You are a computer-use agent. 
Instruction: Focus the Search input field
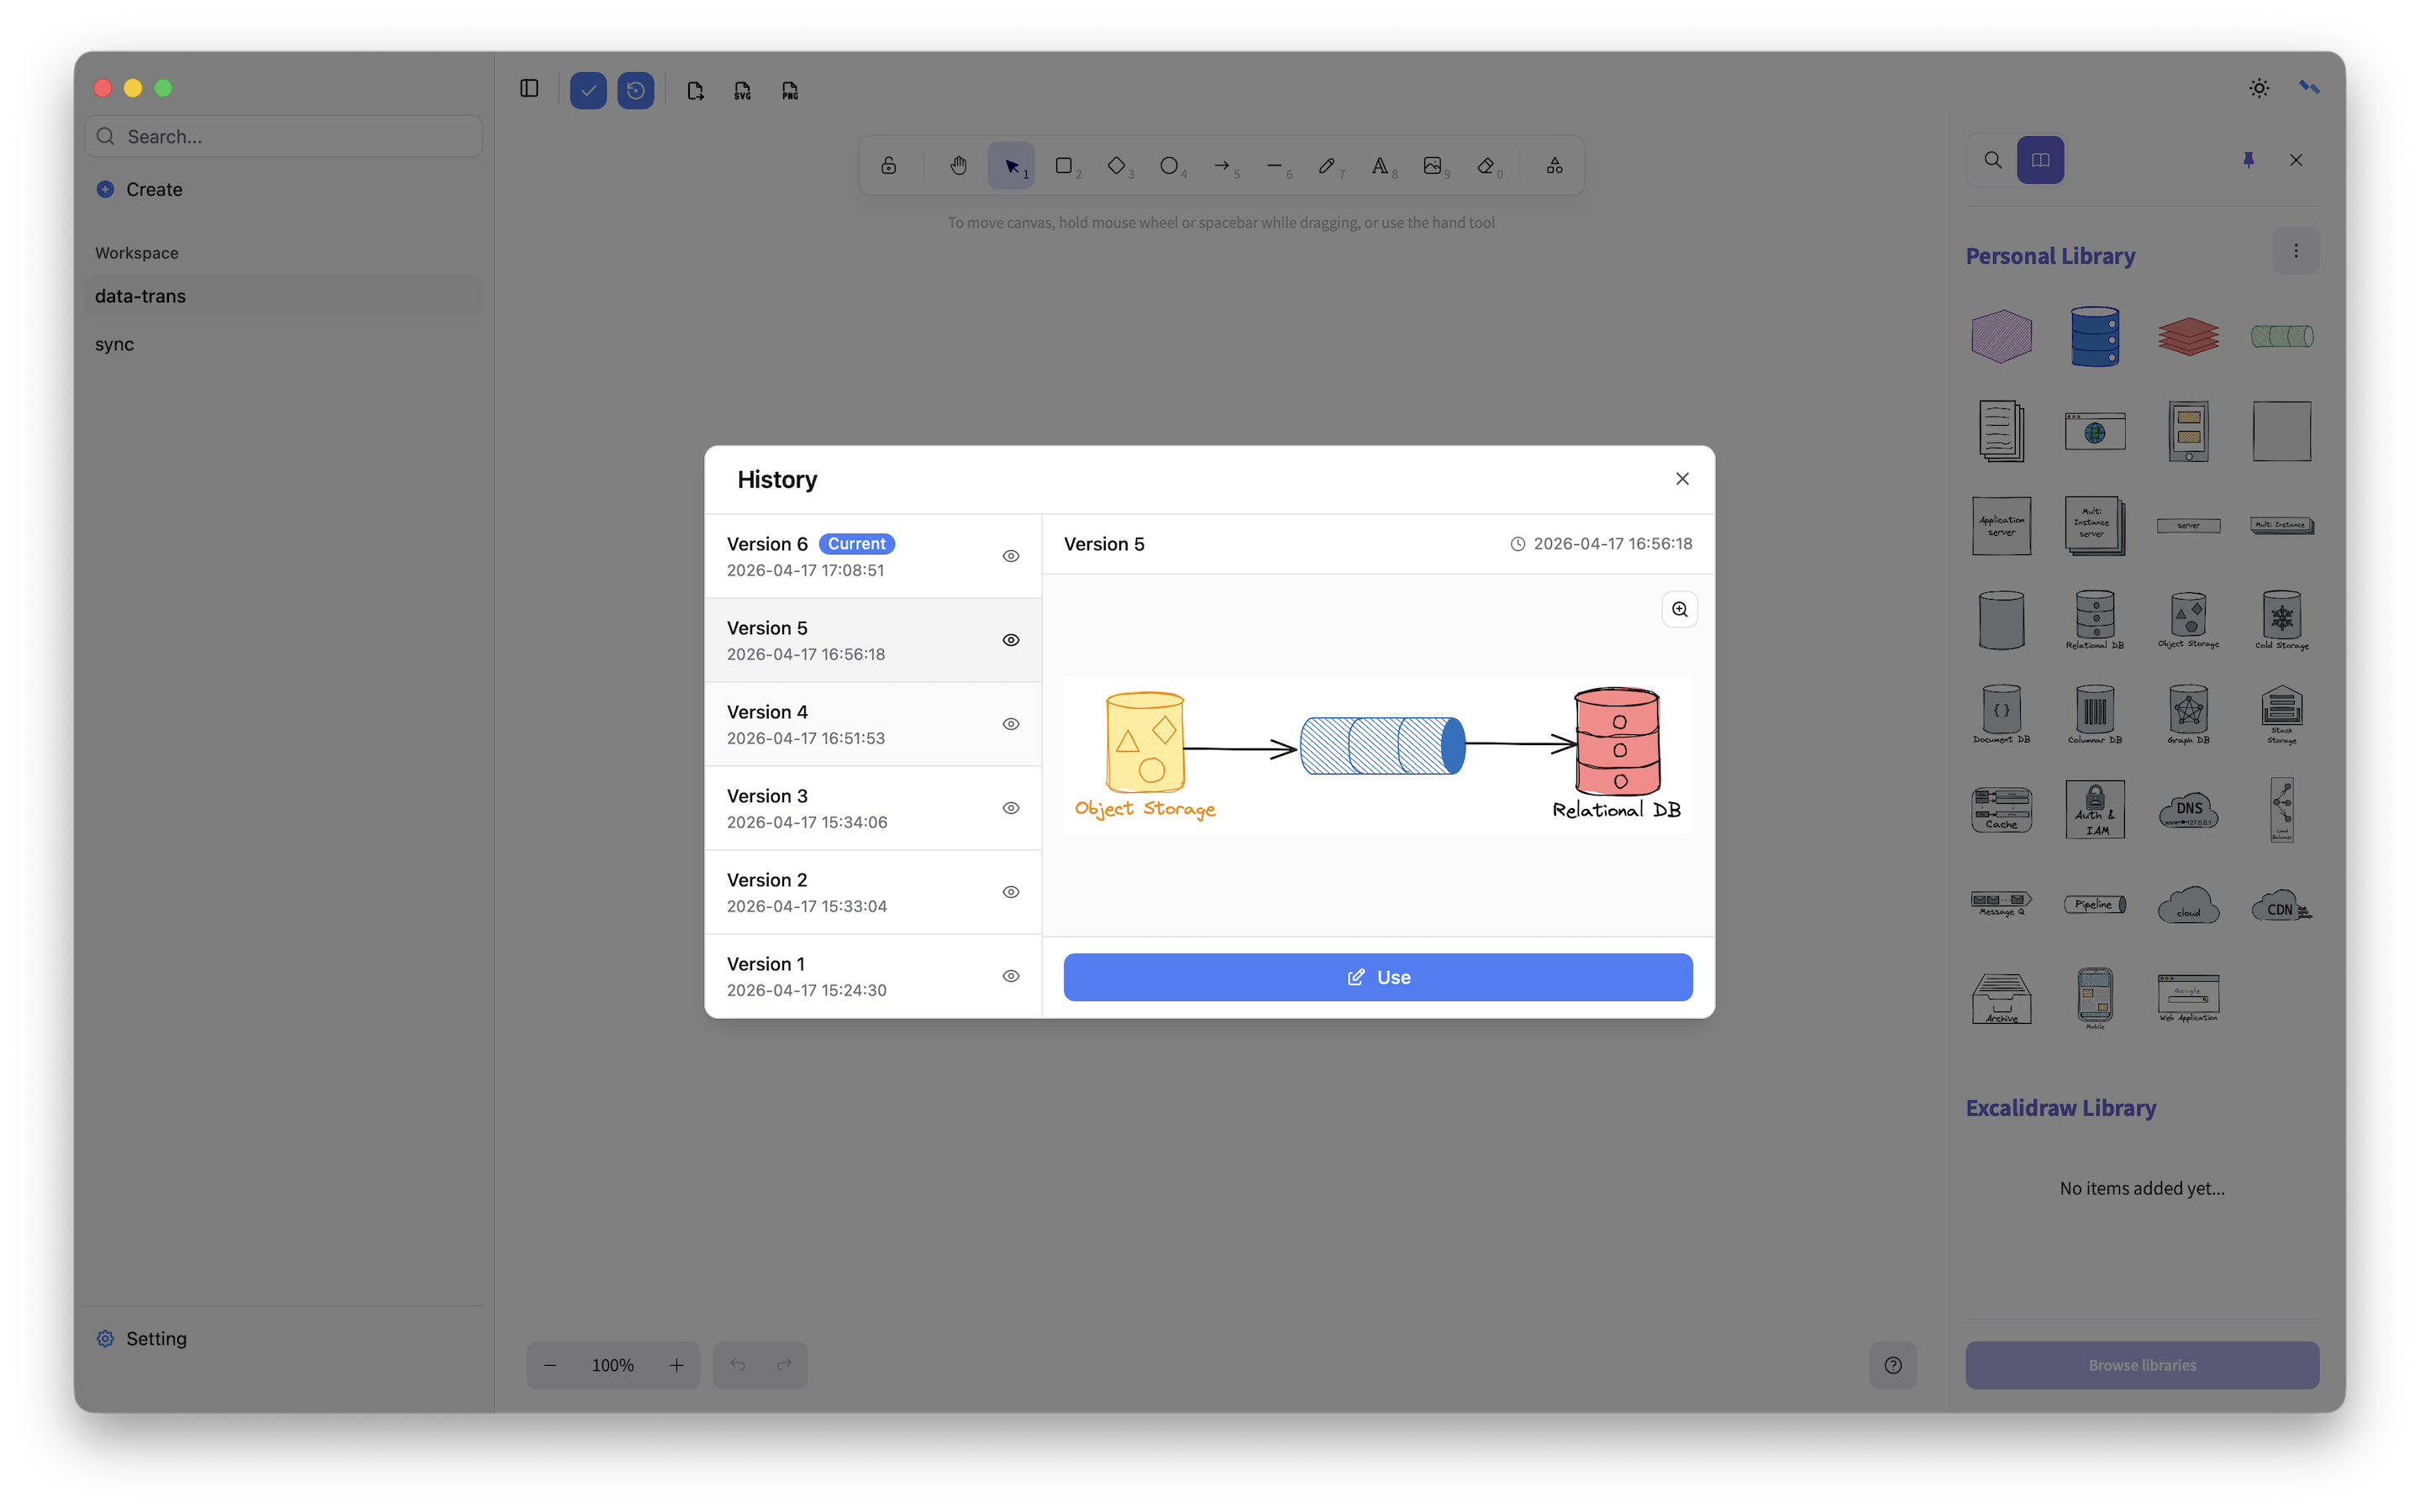pyautogui.click(x=284, y=136)
